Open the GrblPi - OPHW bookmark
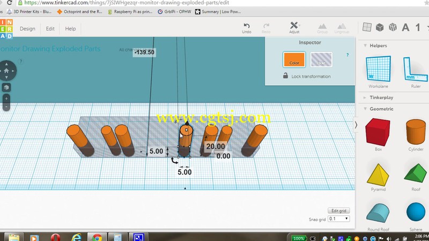The width and height of the screenshot is (429, 241). (174, 12)
